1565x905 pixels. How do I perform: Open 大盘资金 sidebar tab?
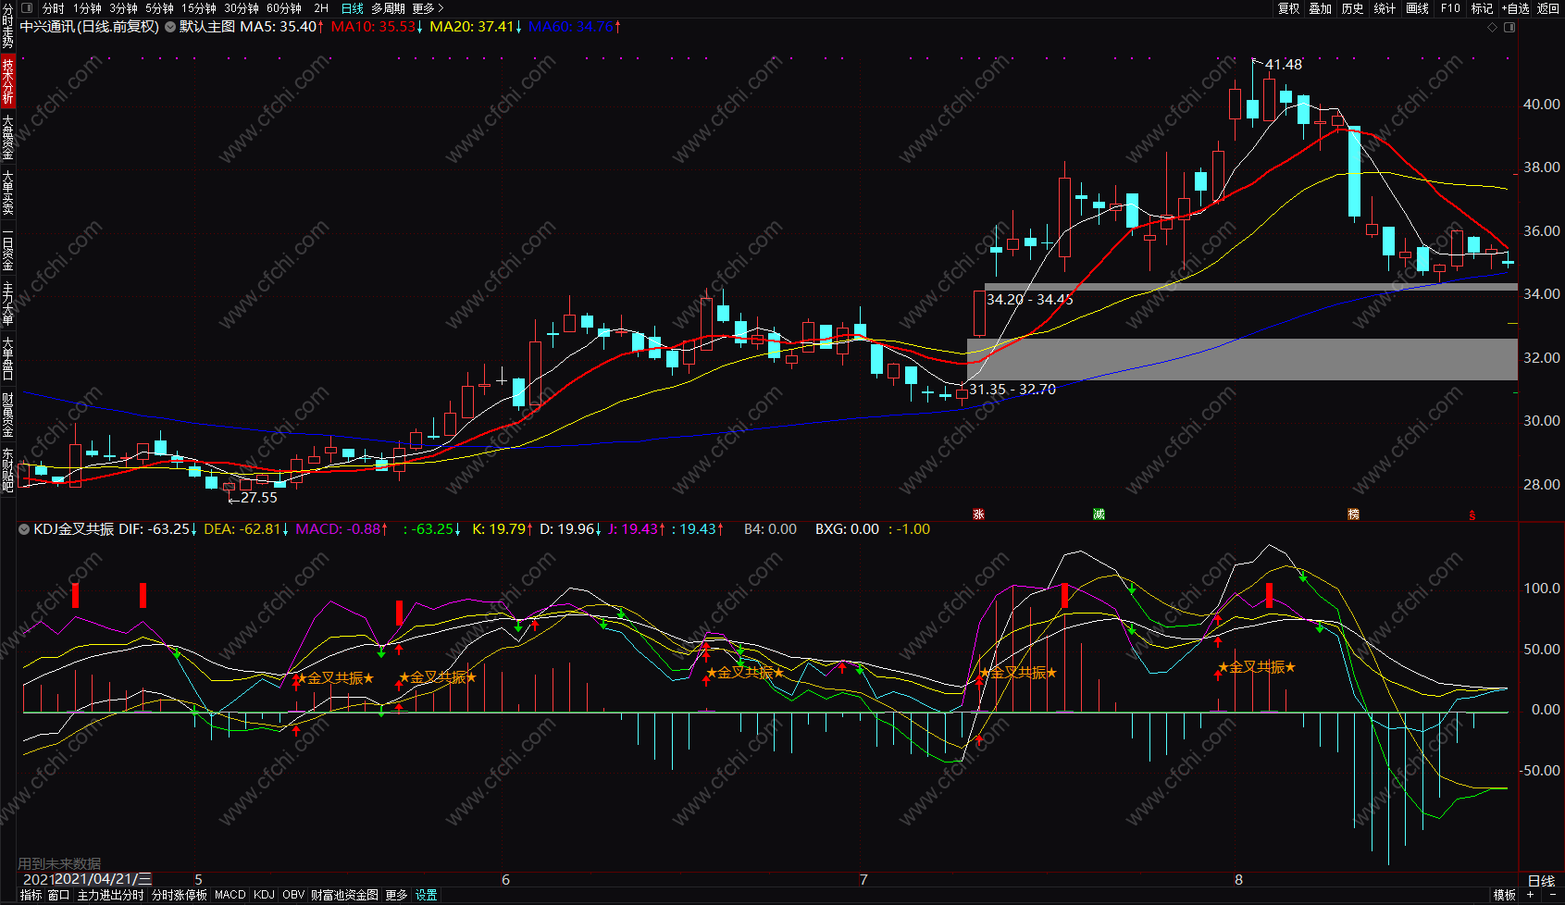tap(7, 137)
